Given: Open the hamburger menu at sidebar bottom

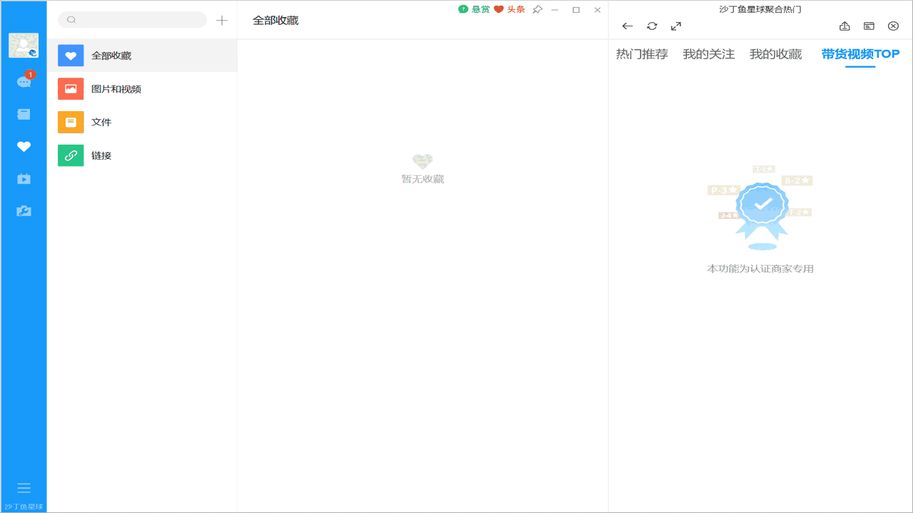Looking at the screenshot, I should coord(24,487).
